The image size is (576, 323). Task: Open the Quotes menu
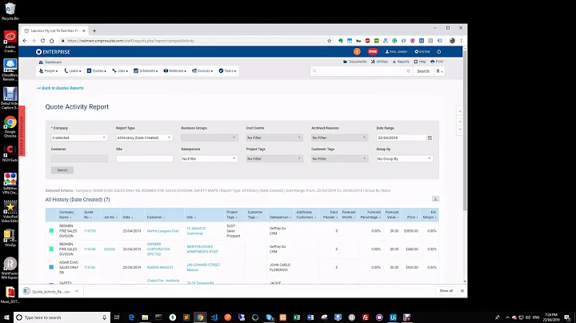(x=97, y=71)
